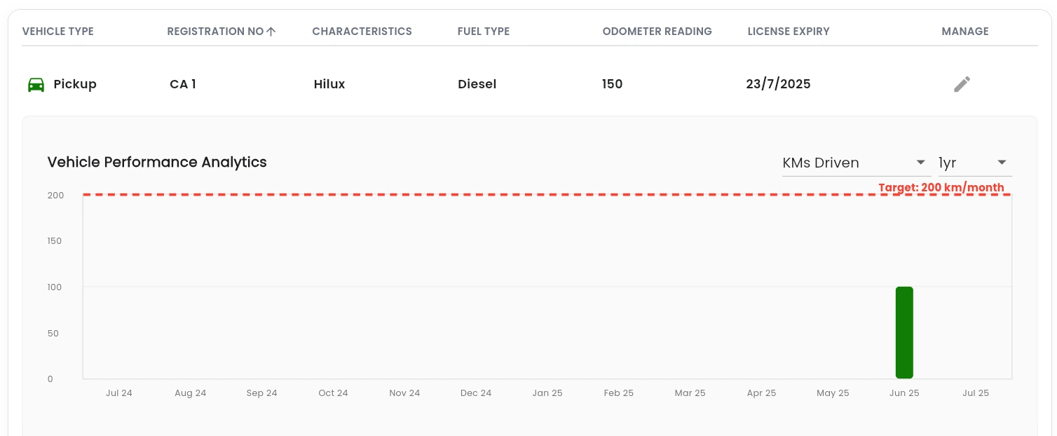Click the 50 y-axis tick label
This screenshot has height=436, width=1057.
tap(53, 333)
